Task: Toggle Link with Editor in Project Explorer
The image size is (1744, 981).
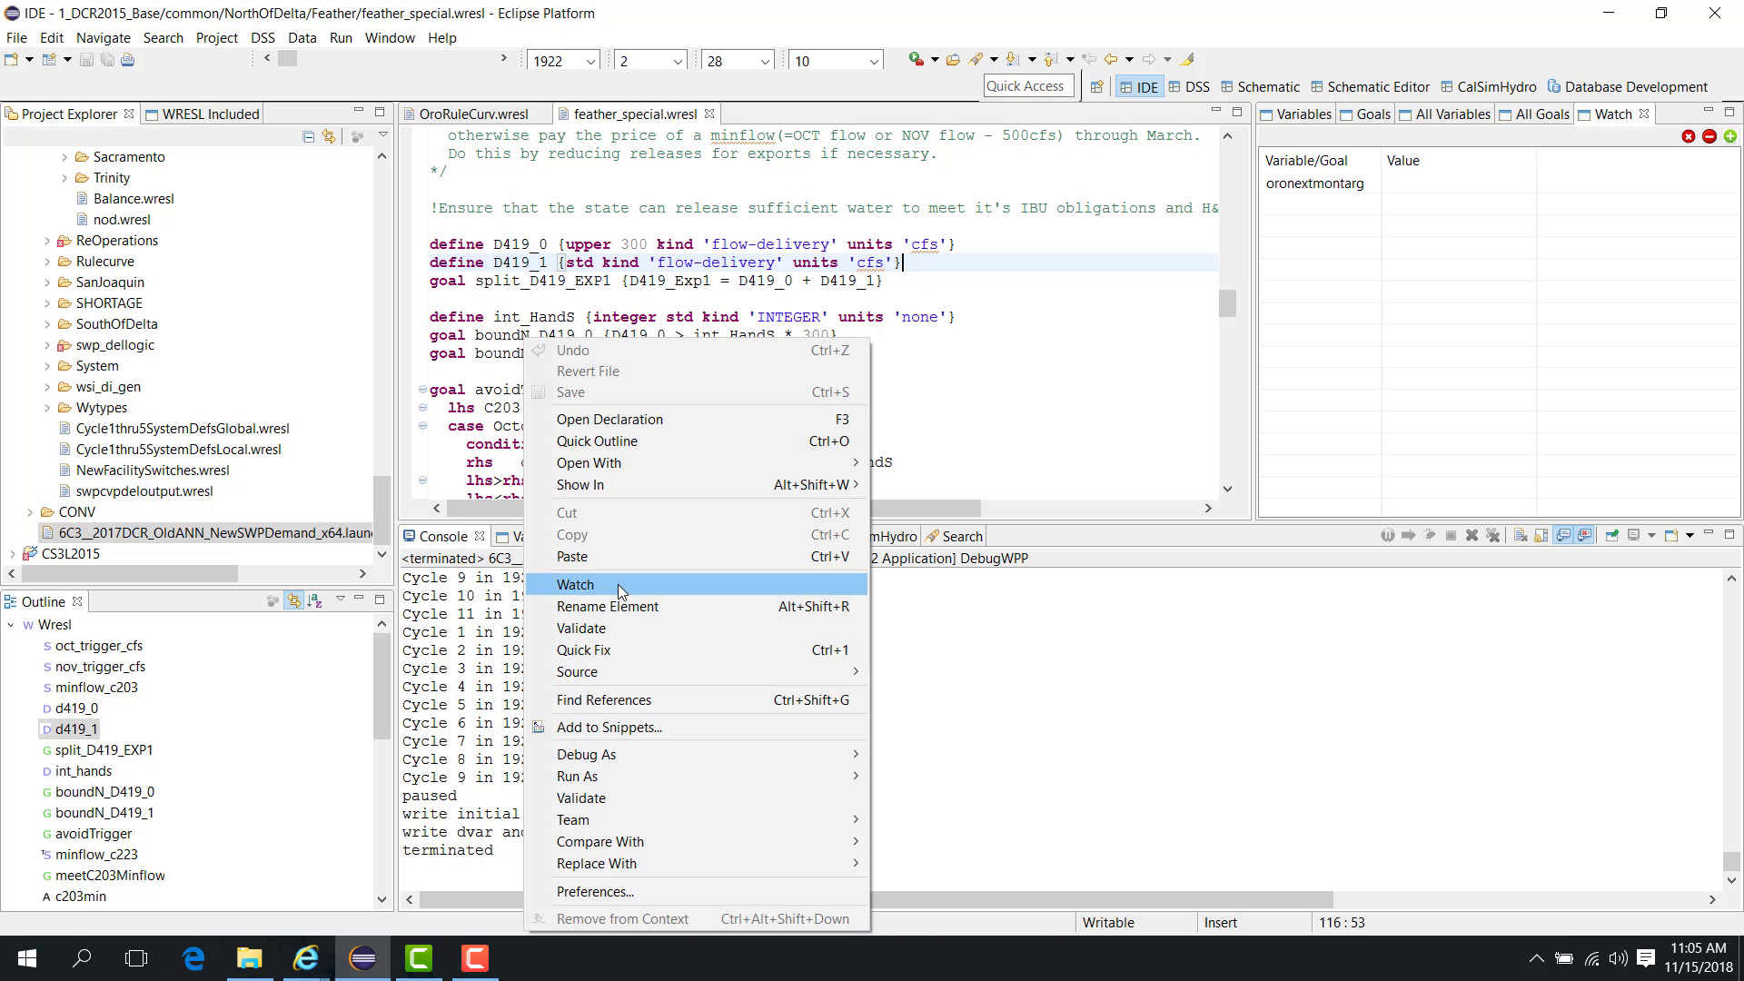Action: pos(329,136)
